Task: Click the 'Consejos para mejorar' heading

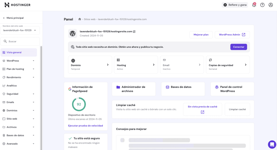Action: coord(131,129)
